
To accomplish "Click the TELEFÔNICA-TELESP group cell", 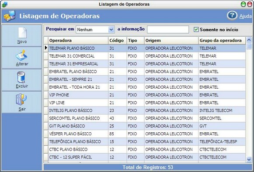I will click(x=222, y=141).
